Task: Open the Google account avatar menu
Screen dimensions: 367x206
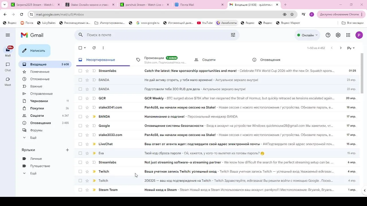Action: pyautogui.click(x=359, y=35)
